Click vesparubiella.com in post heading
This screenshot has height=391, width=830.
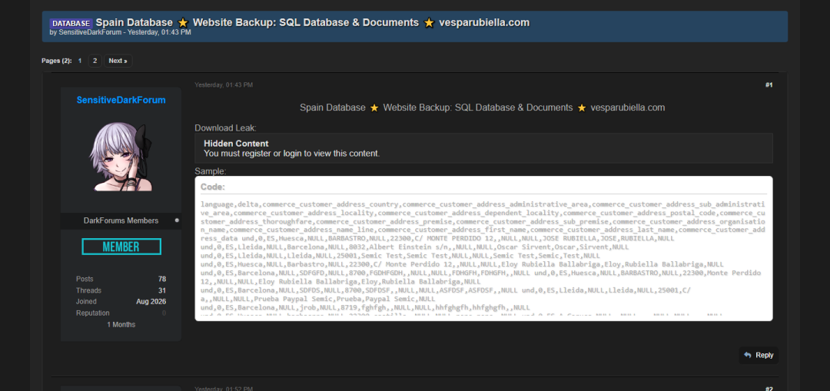click(628, 108)
